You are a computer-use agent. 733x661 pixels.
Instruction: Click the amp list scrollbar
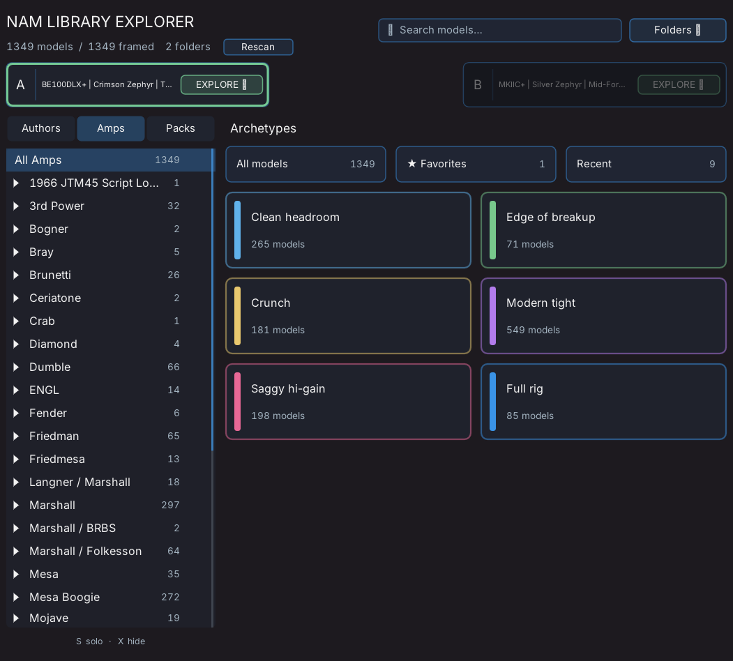pos(213,300)
